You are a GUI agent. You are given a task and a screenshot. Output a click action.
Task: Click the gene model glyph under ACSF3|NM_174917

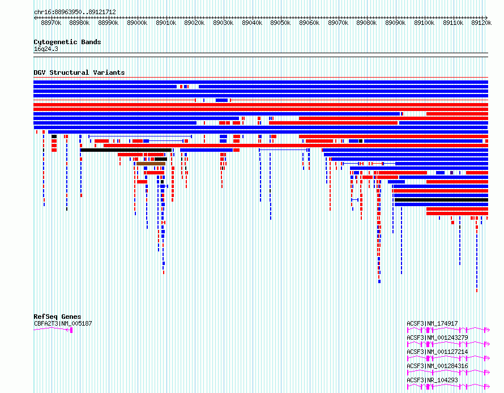pos(449,330)
